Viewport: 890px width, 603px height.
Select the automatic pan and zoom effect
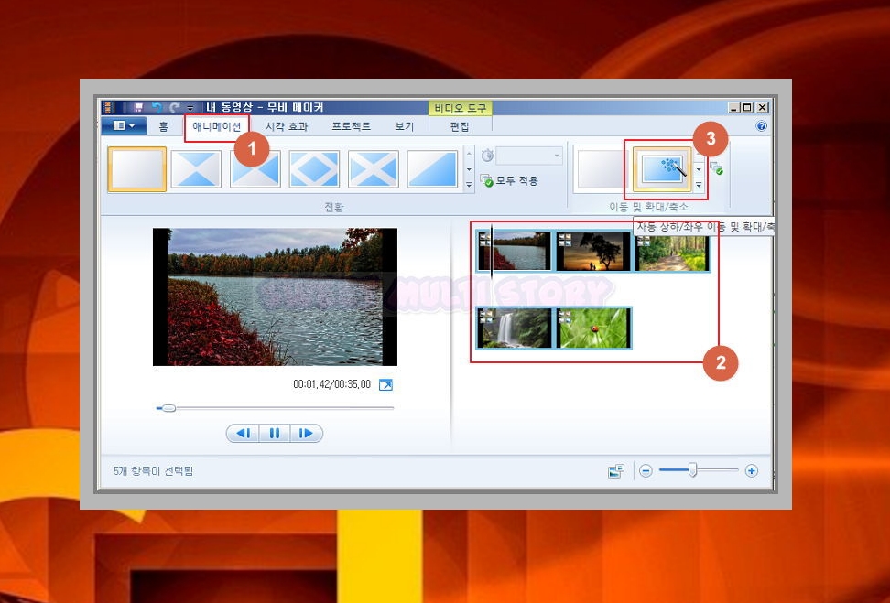click(662, 169)
